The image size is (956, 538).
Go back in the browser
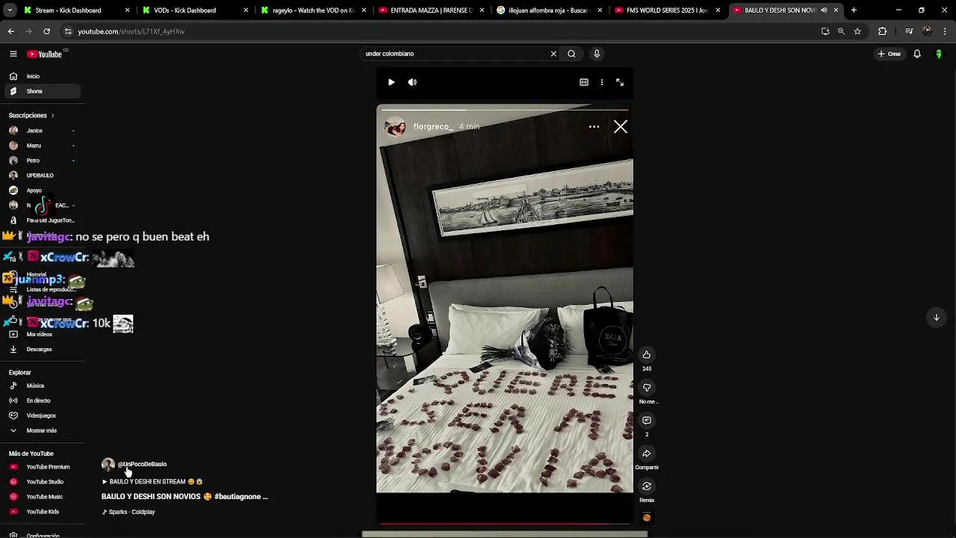pyautogui.click(x=11, y=31)
